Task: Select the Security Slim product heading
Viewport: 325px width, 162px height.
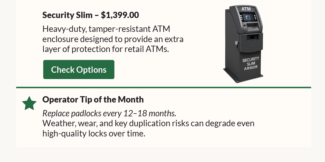Action: pos(70,15)
